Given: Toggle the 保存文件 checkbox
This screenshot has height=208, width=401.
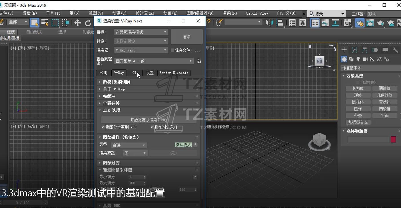Looking at the screenshot, I should (x=173, y=50).
